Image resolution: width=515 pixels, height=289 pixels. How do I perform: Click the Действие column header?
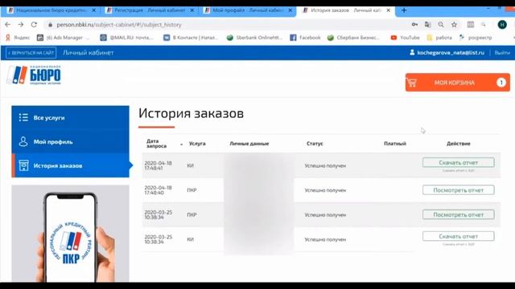[x=458, y=144]
